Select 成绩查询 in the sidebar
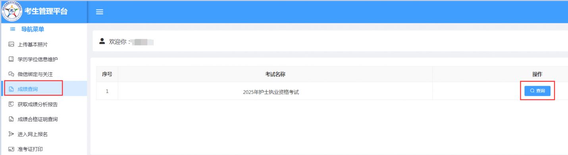The width and height of the screenshot is (568, 155). [x=44, y=89]
